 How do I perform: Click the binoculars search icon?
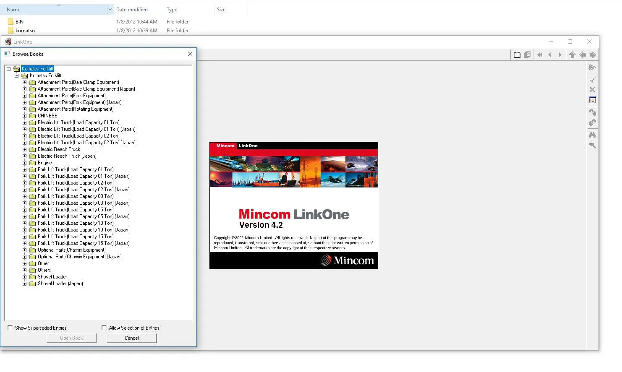(x=592, y=135)
